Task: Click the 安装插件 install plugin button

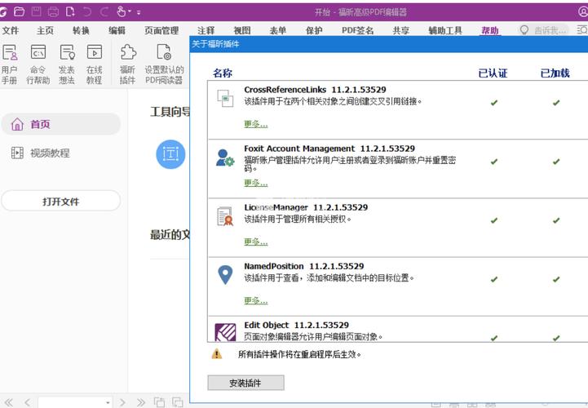Action: [245, 383]
